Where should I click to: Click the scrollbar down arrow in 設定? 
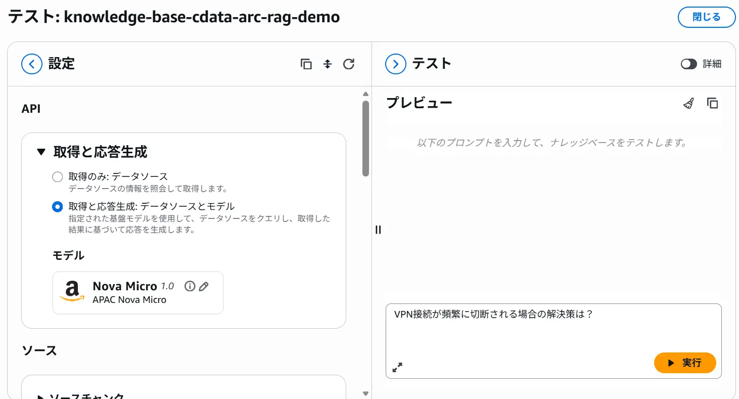(x=365, y=393)
